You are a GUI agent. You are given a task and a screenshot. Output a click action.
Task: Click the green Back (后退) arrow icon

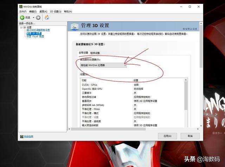(x=22, y=18)
